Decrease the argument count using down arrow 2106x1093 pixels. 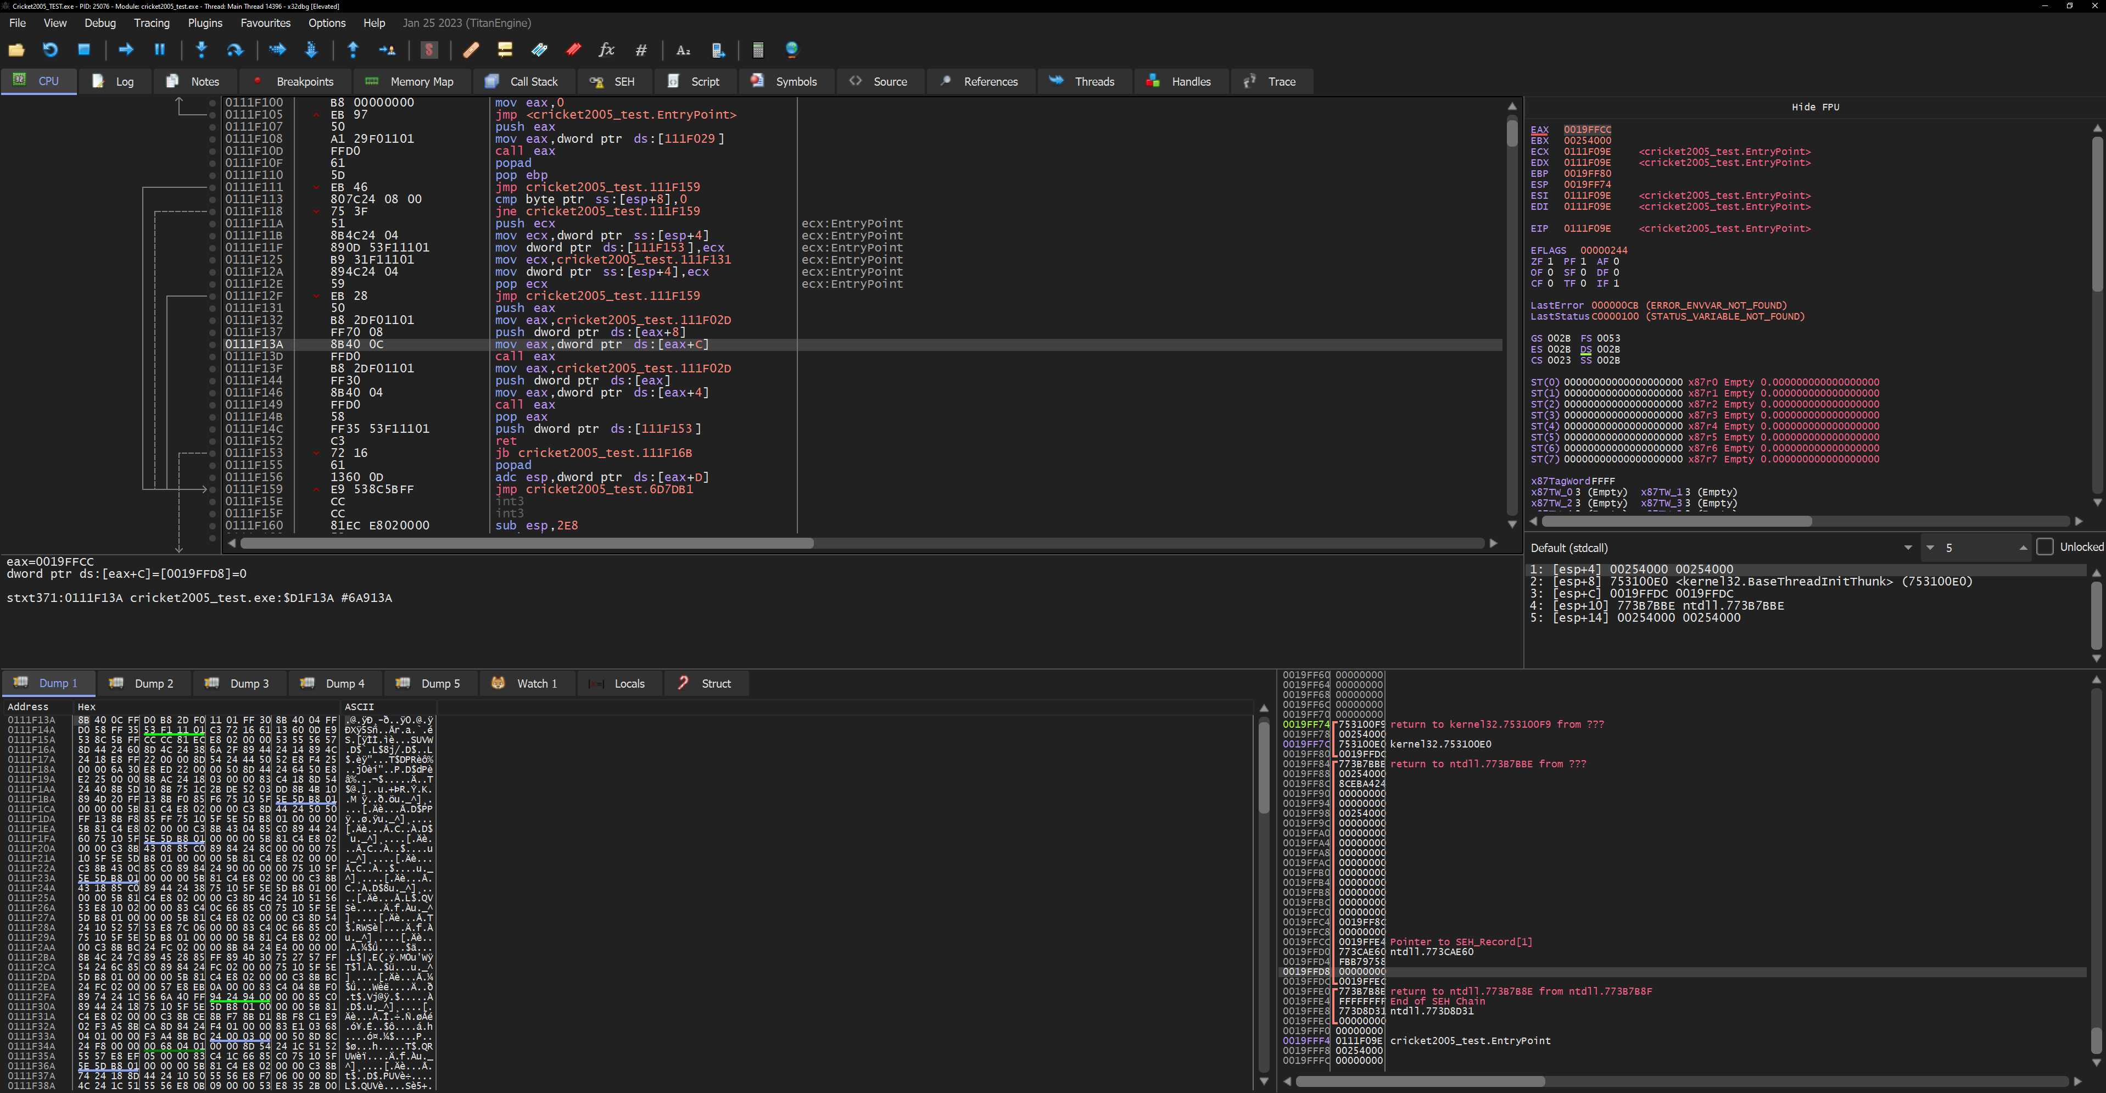tap(1930, 548)
